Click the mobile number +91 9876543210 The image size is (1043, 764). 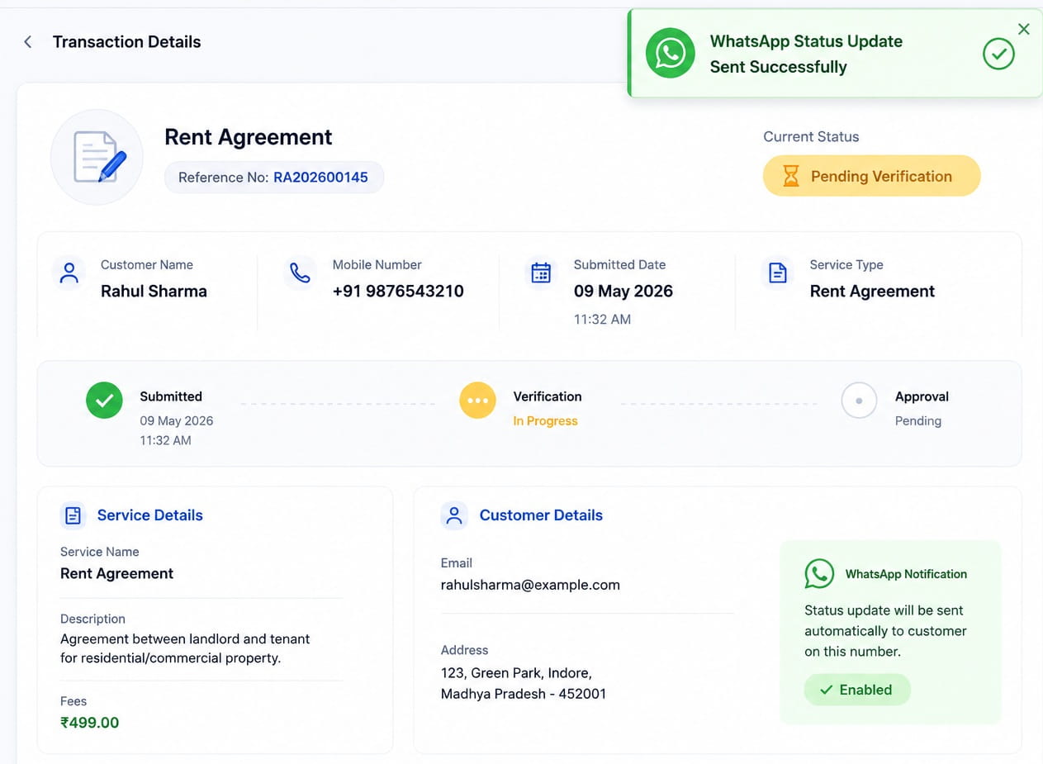(x=398, y=292)
